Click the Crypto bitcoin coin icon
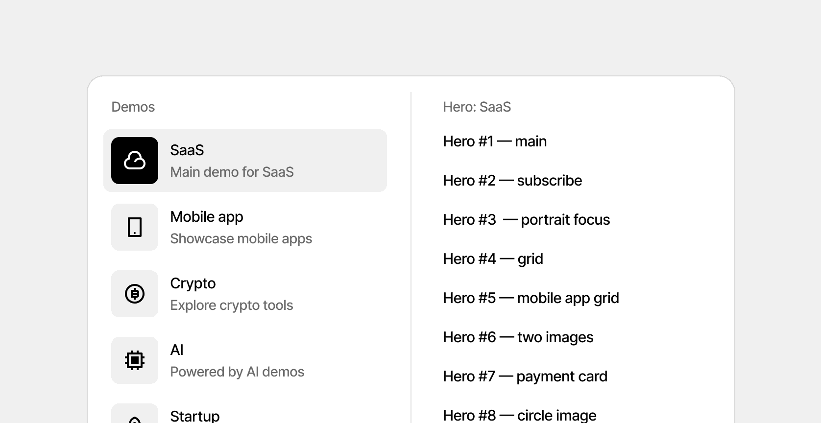 (x=135, y=294)
